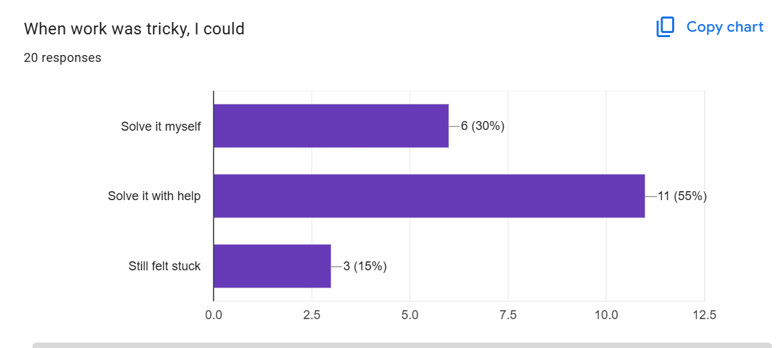Screen dimensions: 783x348
Task: Click the 'Solve it myself' purple bar
Action: point(331,126)
